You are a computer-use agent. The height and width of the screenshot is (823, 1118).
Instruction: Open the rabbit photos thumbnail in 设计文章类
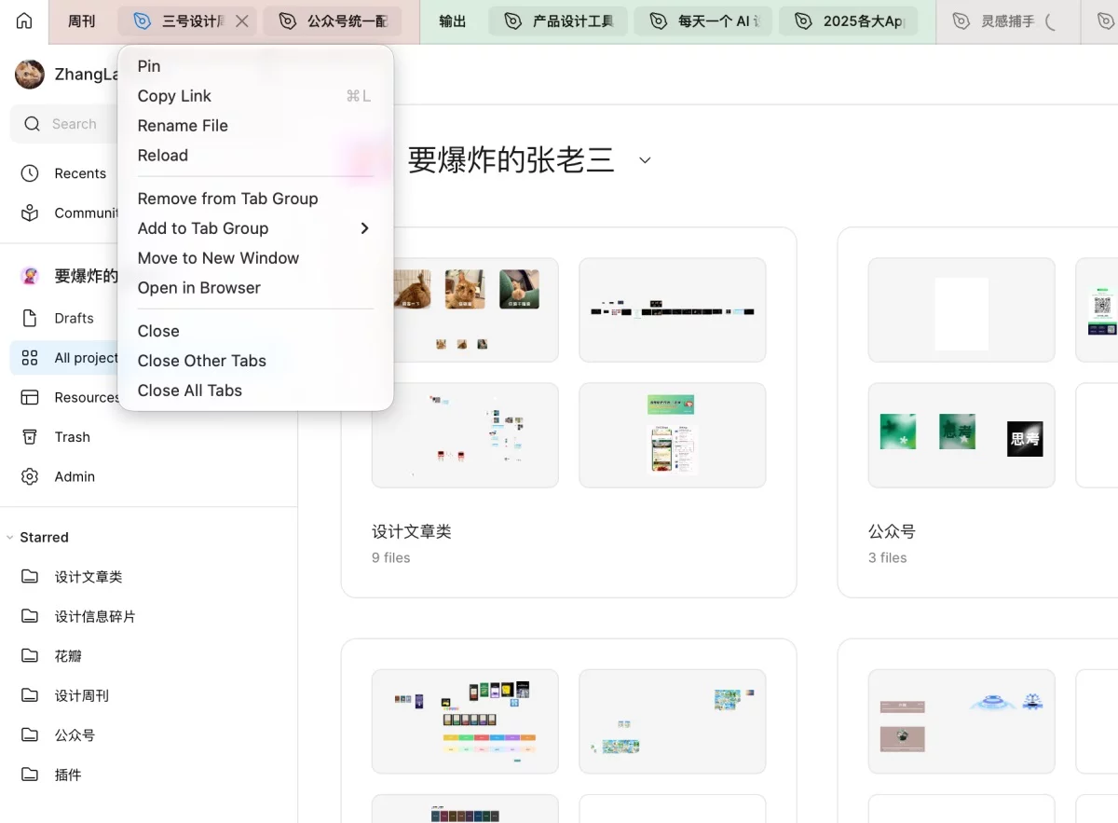[x=465, y=310]
